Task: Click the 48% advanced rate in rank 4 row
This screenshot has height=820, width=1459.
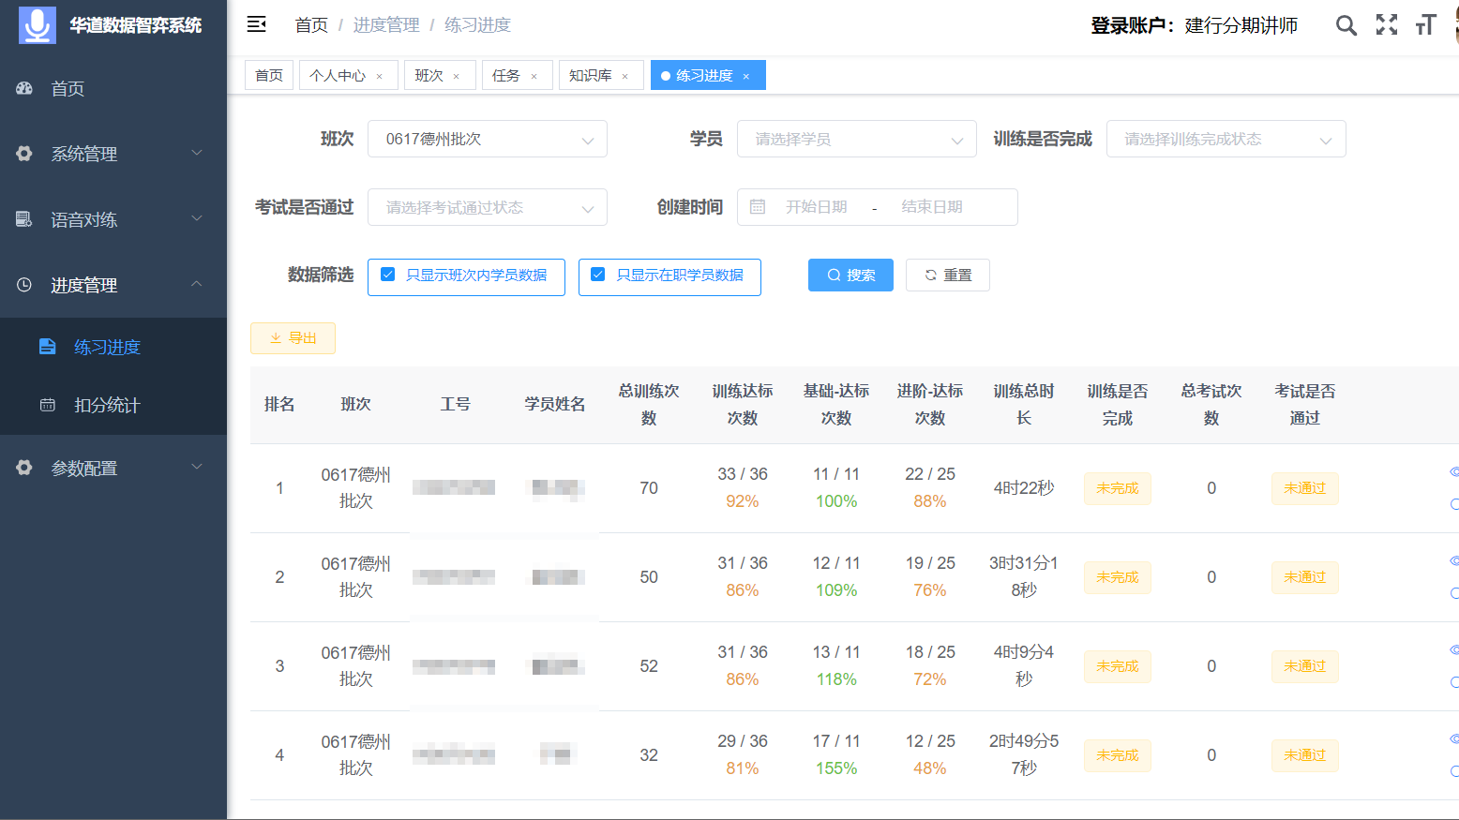Action: coord(930,768)
